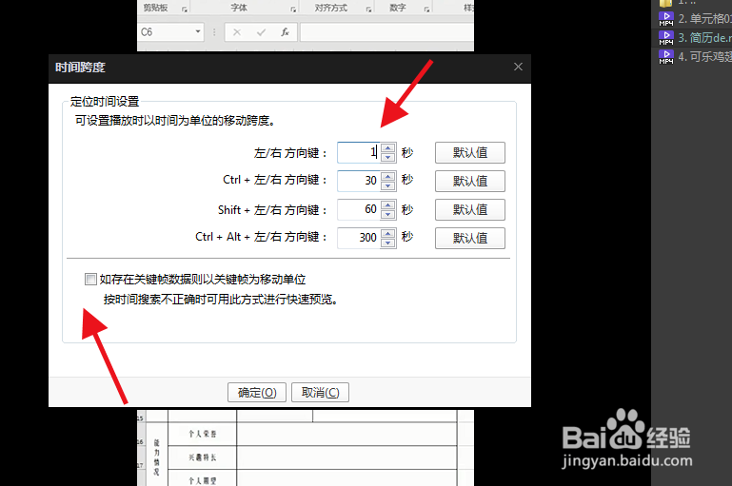732x486 pixels.
Task: Select the 兴趣特长 cell in the spreadsheet
Action: point(202,457)
